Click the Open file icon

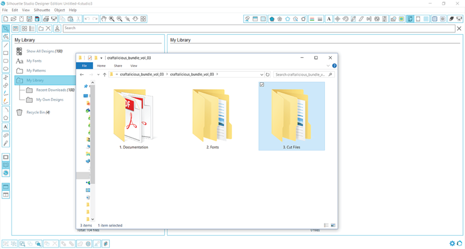point(13,19)
